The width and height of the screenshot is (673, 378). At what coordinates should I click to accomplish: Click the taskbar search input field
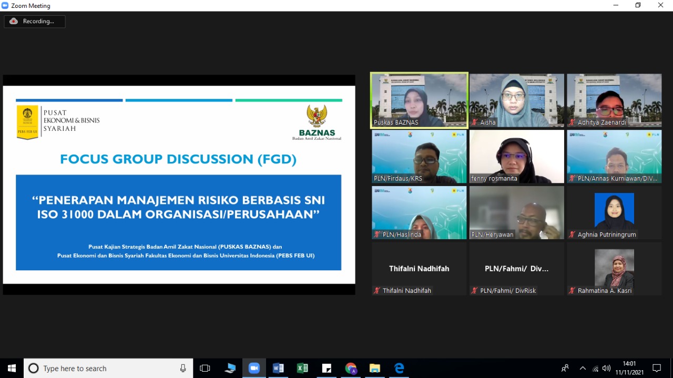(x=105, y=368)
